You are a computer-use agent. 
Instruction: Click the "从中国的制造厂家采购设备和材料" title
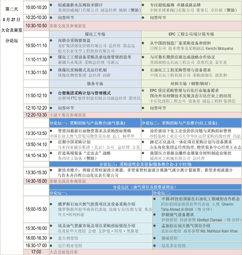click(x=180, y=43)
